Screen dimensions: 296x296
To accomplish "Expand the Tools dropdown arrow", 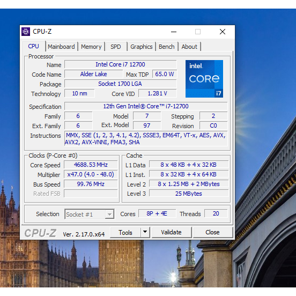I will point(145,232).
